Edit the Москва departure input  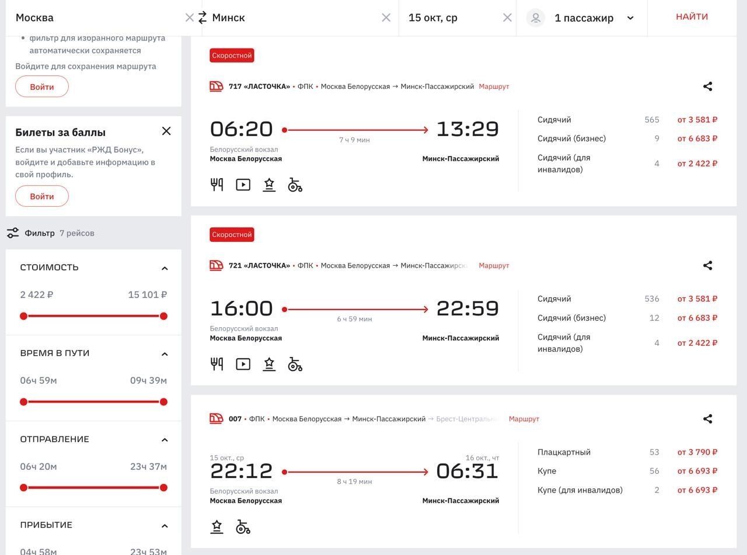point(98,18)
